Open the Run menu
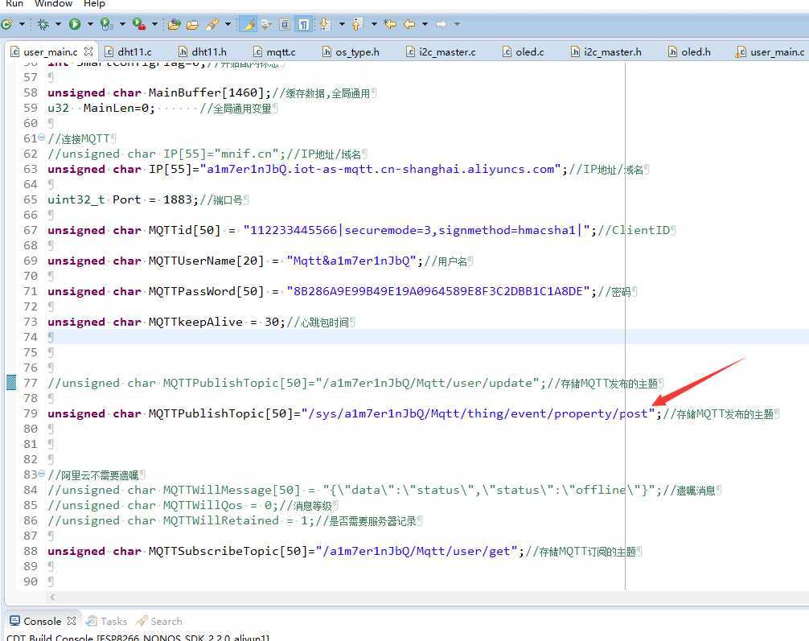Screen dimensions: 809x641 pos(14,3)
